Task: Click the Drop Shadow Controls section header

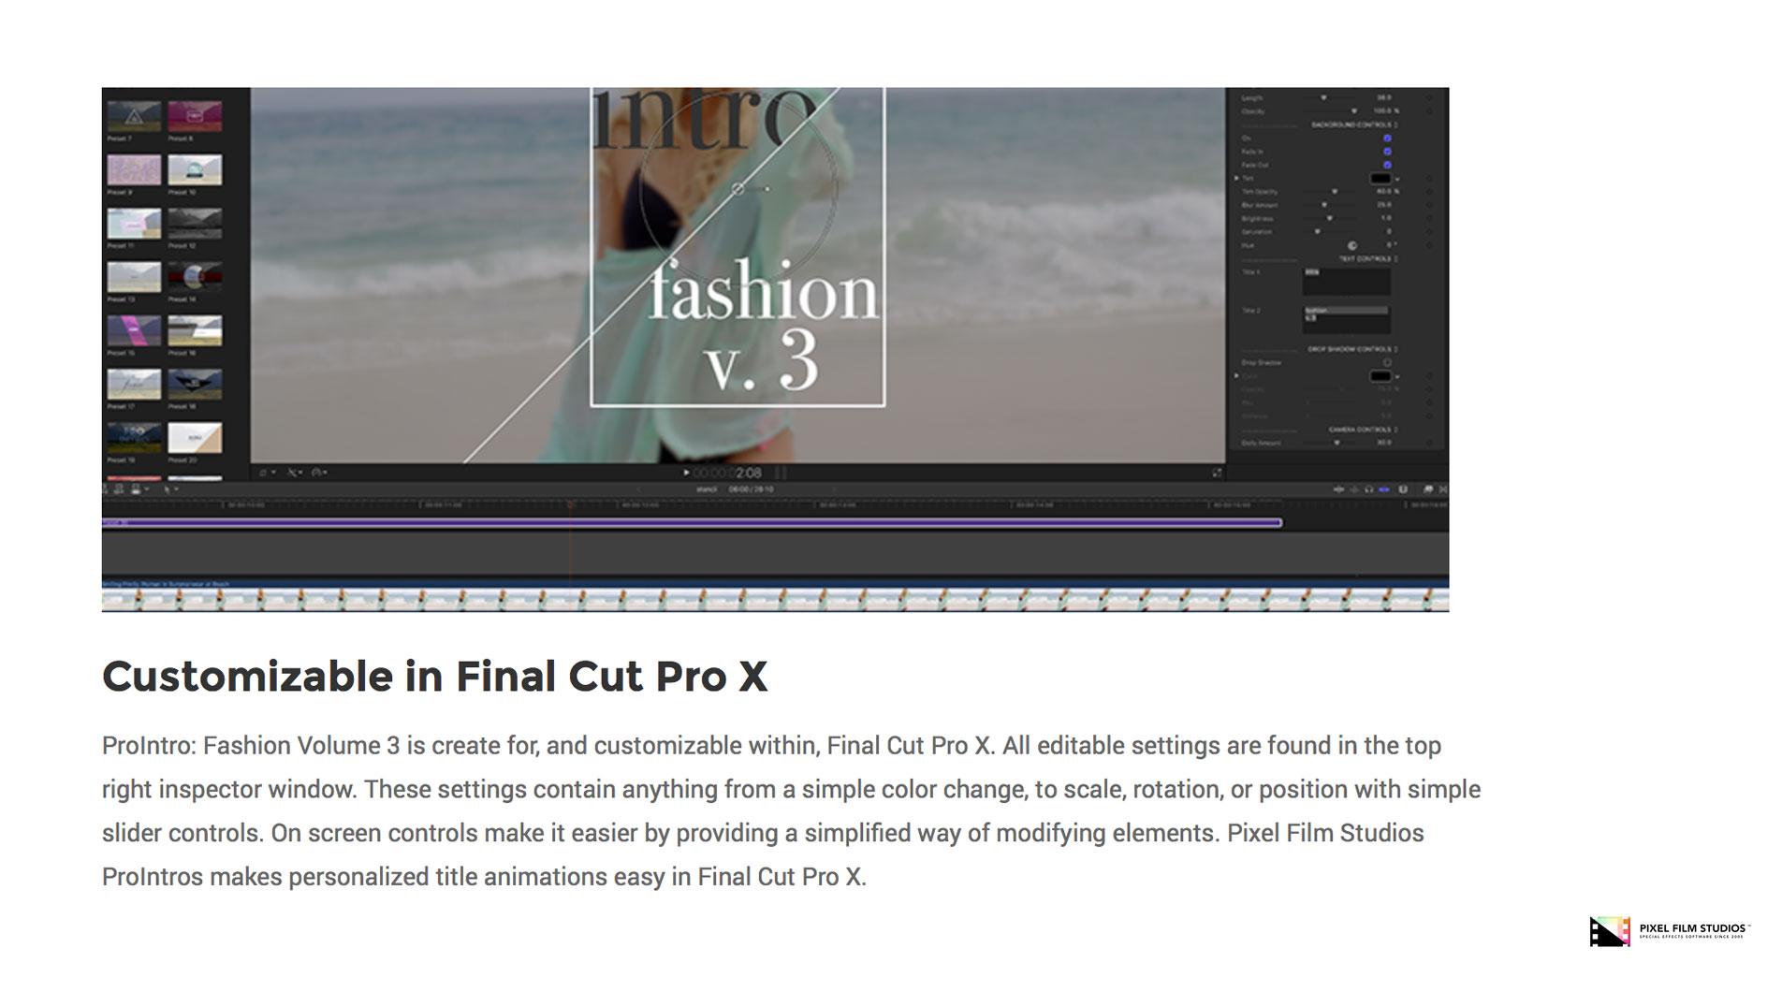Action: [x=1351, y=349]
